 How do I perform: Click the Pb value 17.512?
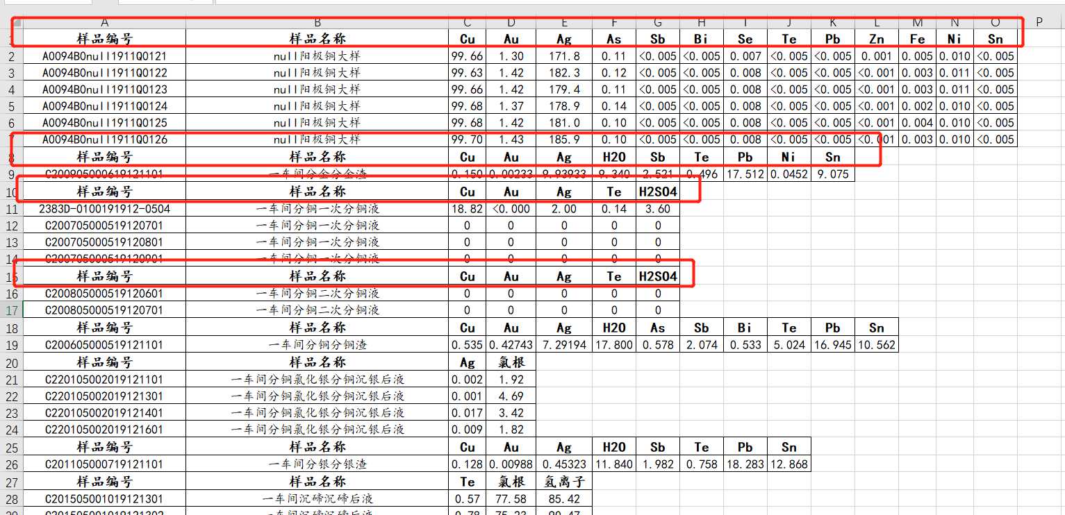pyautogui.click(x=745, y=174)
